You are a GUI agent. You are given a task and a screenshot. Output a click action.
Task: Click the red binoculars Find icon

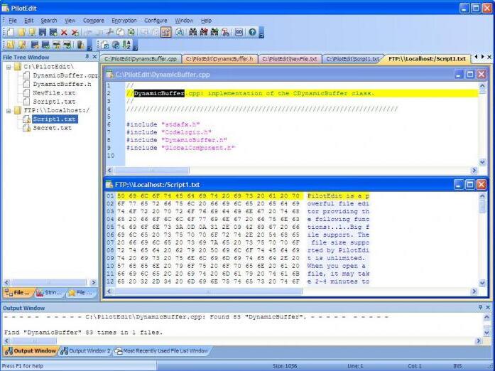[x=204, y=32]
